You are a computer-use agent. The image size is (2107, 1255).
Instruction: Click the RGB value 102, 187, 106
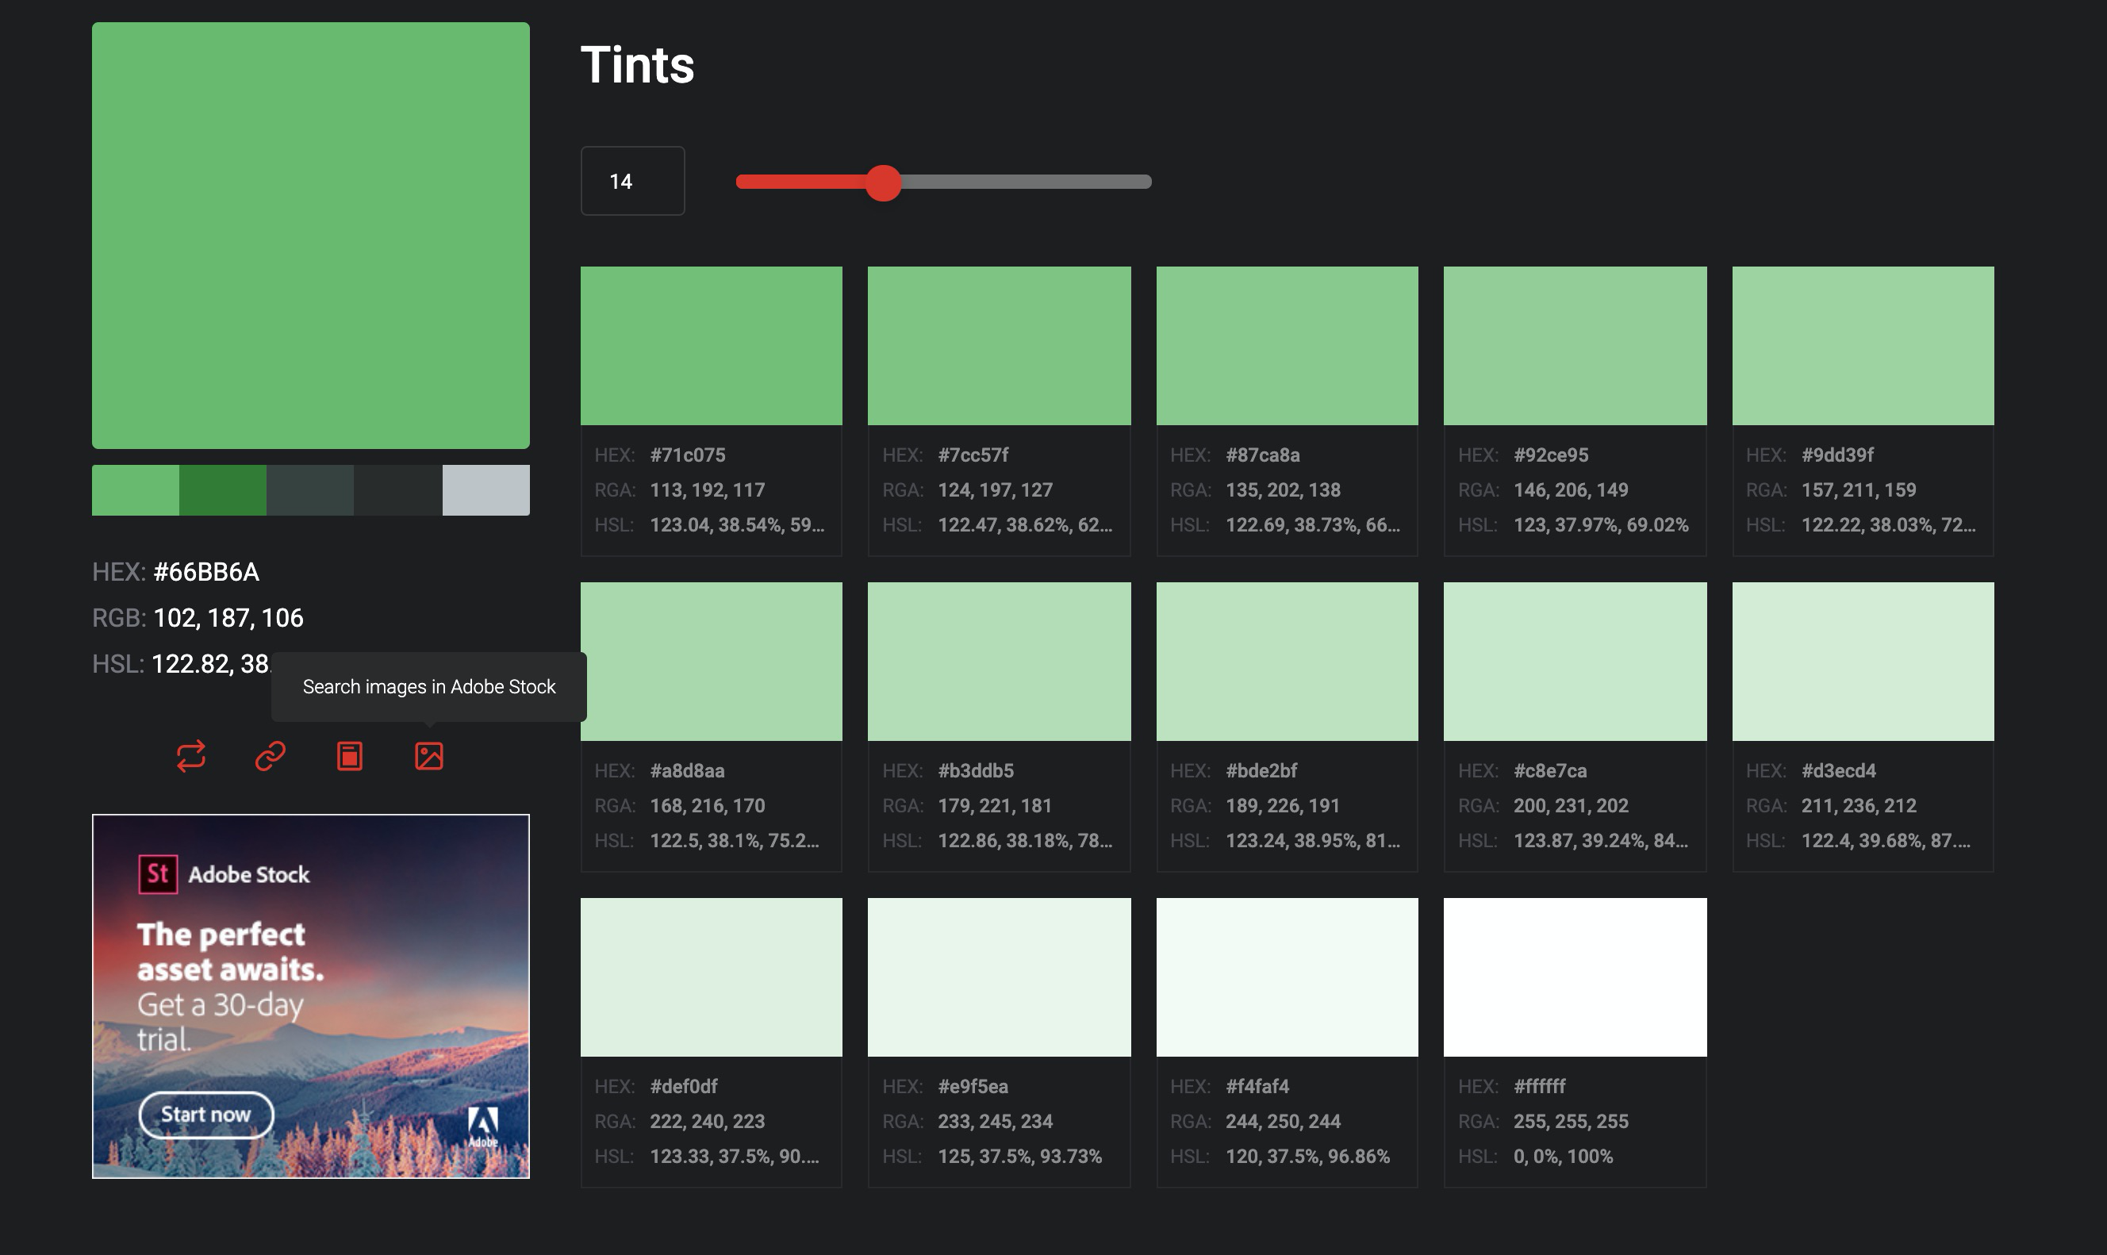click(228, 618)
